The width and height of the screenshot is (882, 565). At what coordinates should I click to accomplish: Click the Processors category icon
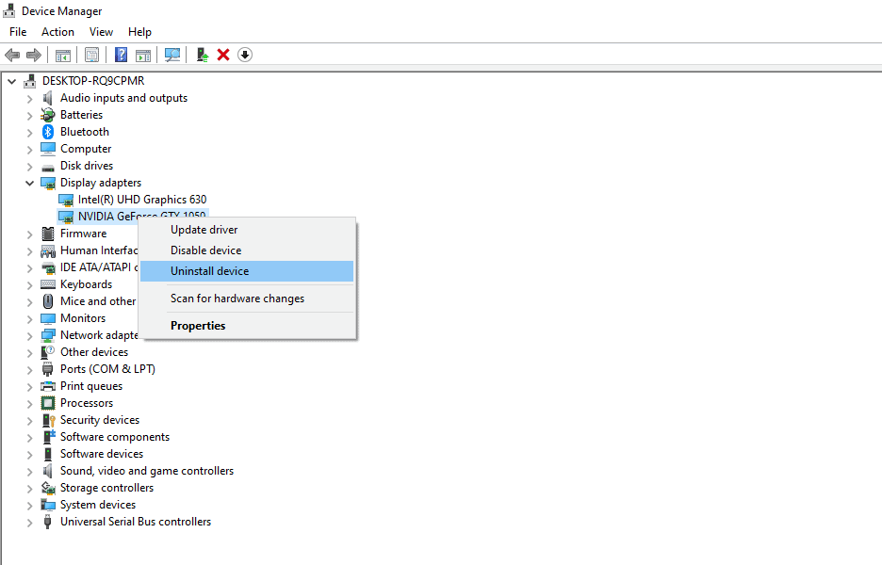pyautogui.click(x=48, y=403)
